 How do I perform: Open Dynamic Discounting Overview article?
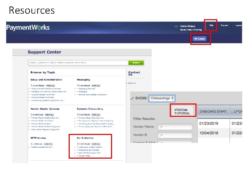(x=91, y=118)
